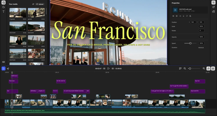The width and height of the screenshot is (217, 116).
Task: Select the arrow selection tool
Action: (3, 69)
